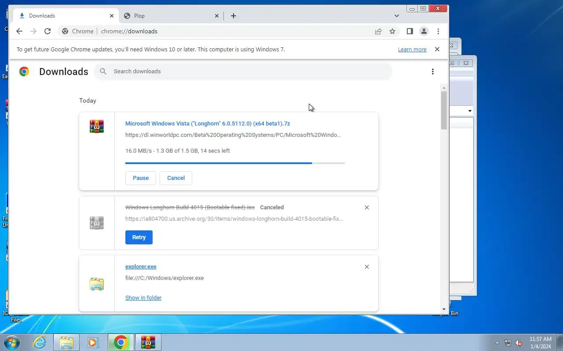Screen dimensions: 563x351
Task: Switch to the Plop tab
Action: 172,16
